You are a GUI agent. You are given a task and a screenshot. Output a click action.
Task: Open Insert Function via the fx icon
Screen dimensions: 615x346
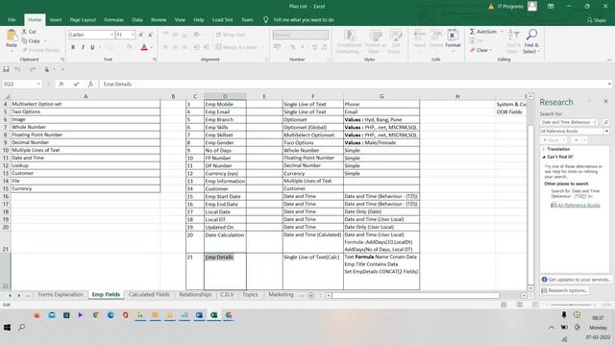click(90, 84)
